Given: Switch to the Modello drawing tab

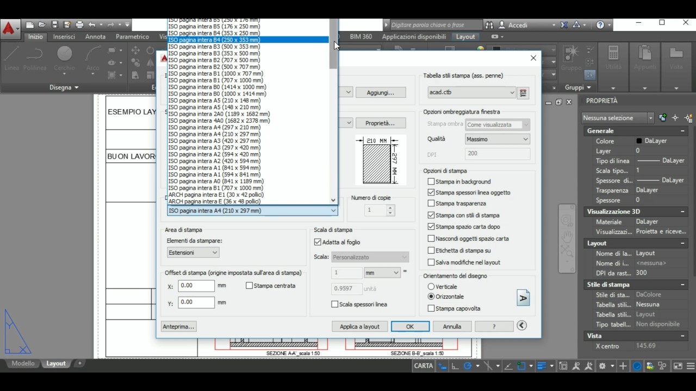Looking at the screenshot, I should pos(23,363).
